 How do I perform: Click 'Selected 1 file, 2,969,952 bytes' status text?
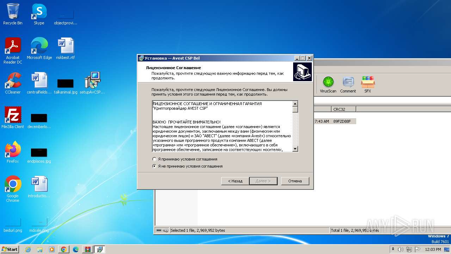(x=198, y=230)
